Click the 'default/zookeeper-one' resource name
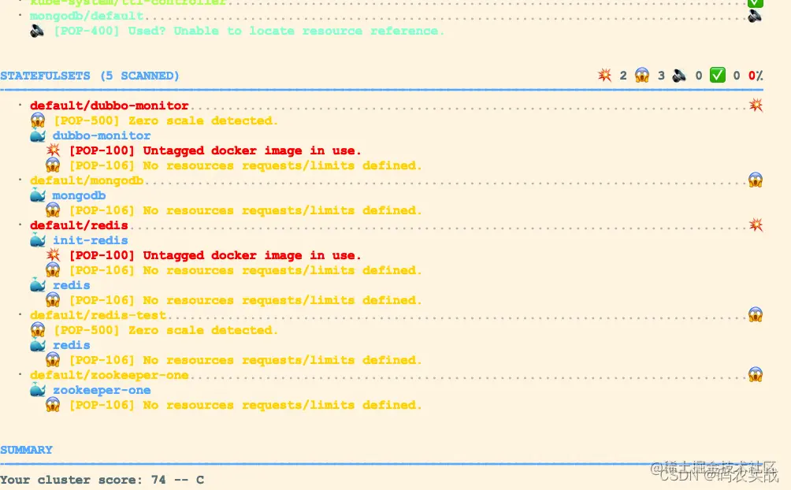The width and height of the screenshot is (791, 490). point(109,375)
